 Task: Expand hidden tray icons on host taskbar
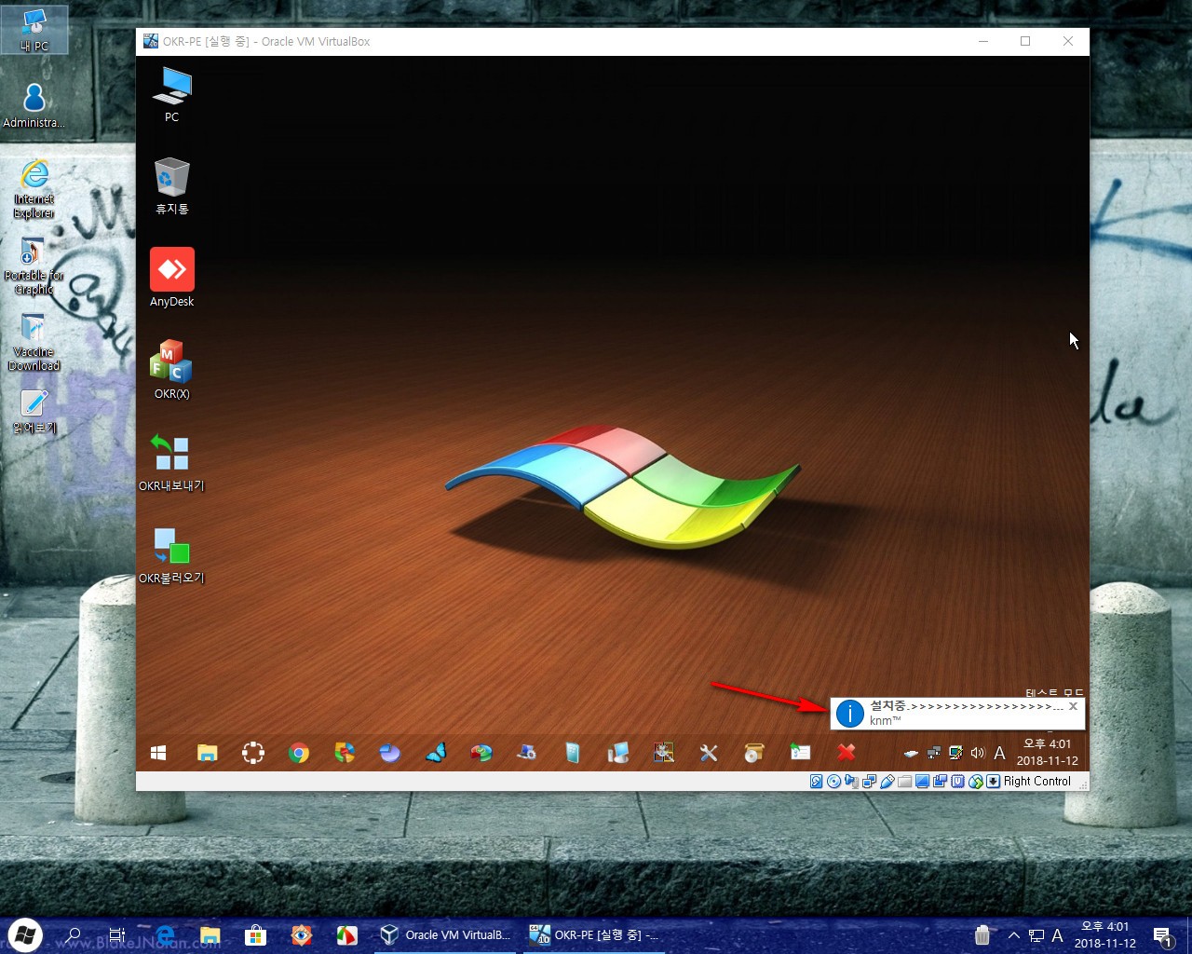pos(1013,935)
